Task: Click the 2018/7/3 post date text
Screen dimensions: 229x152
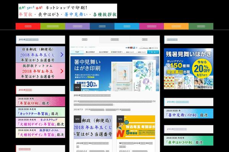Action: coord(78,109)
